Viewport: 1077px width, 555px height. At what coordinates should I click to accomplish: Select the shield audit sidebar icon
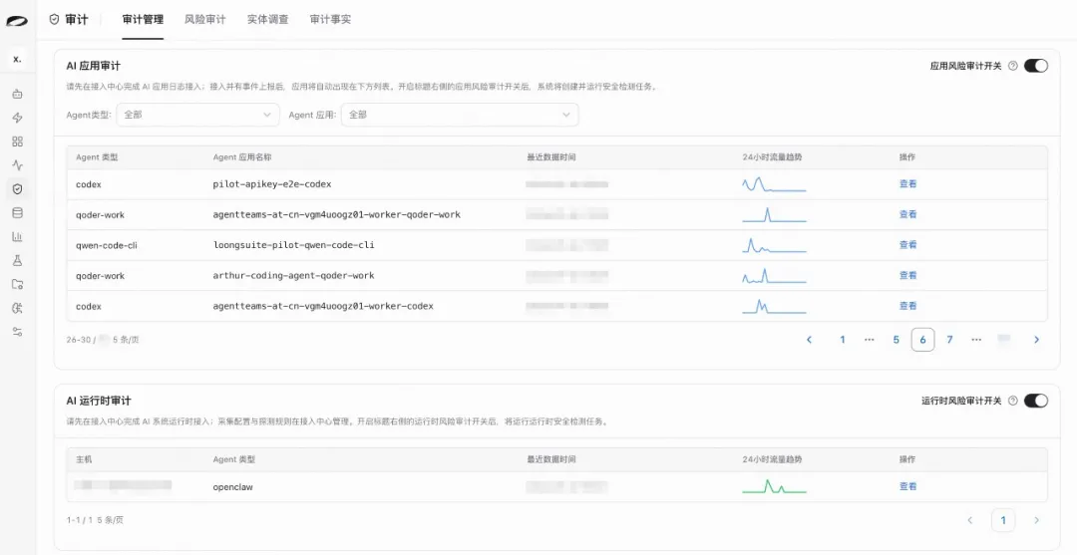click(18, 188)
